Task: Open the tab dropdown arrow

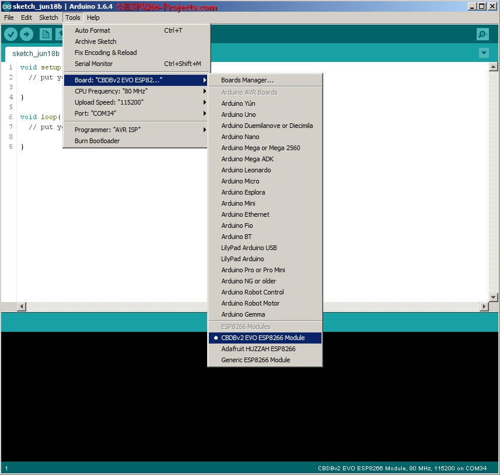Action: 484,53
